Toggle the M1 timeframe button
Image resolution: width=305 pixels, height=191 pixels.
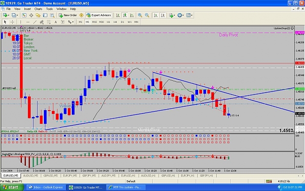(x=81, y=22)
